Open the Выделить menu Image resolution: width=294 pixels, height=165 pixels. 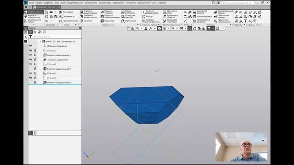[x=49, y=3]
